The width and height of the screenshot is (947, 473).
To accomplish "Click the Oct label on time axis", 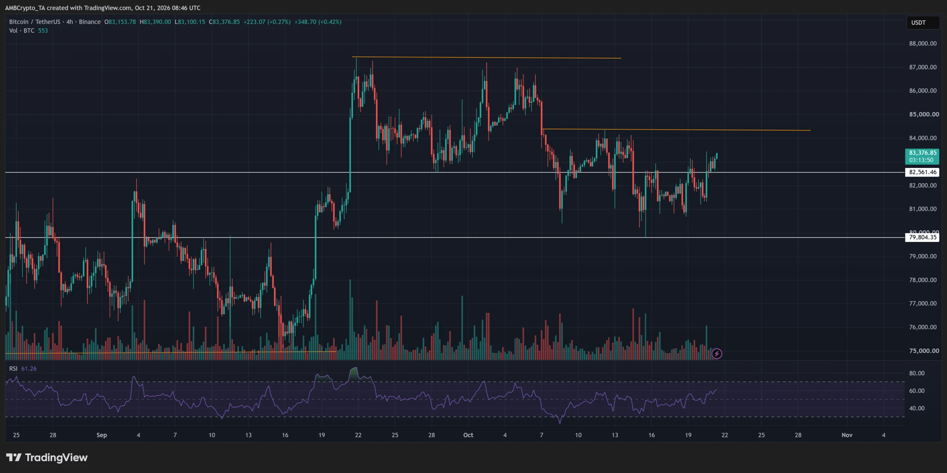I will pos(468,435).
